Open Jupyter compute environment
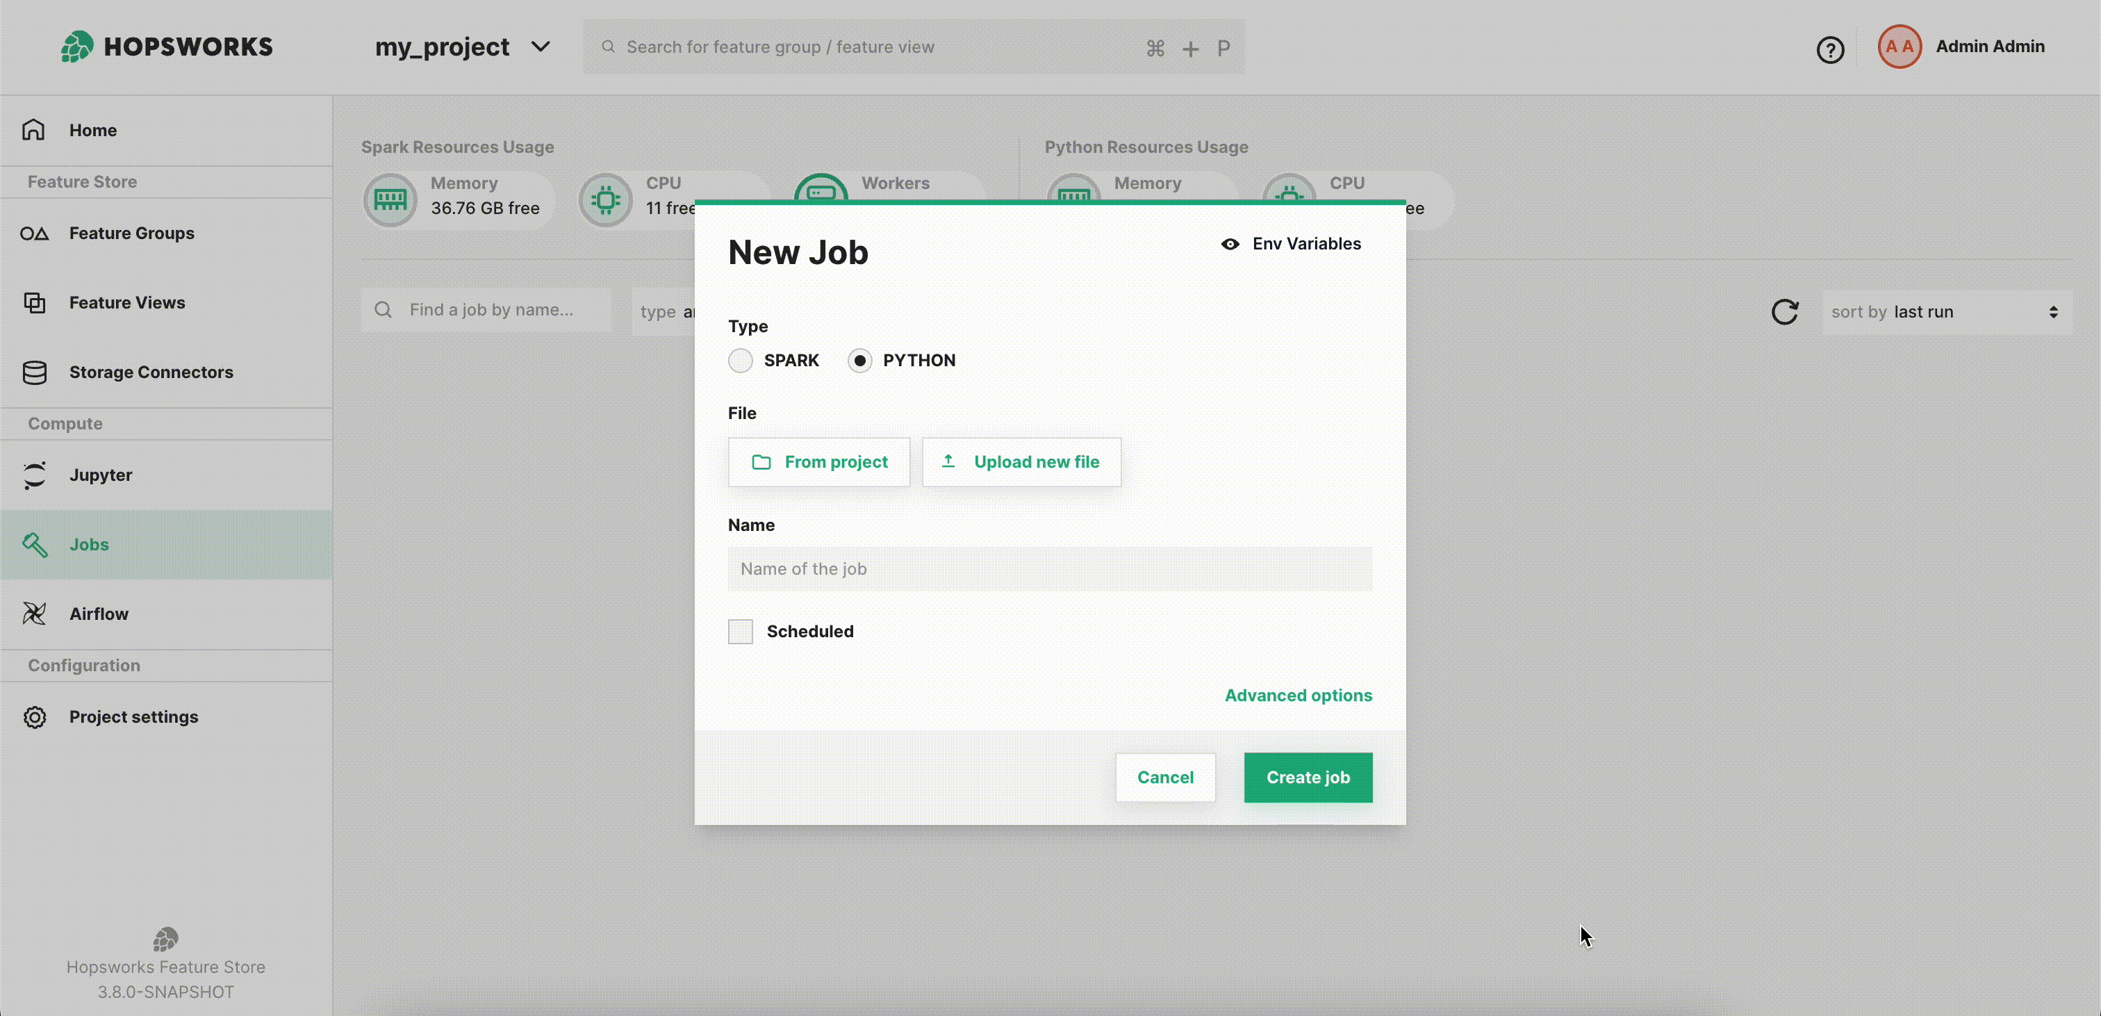Viewport: 2101px width, 1016px height. point(101,475)
